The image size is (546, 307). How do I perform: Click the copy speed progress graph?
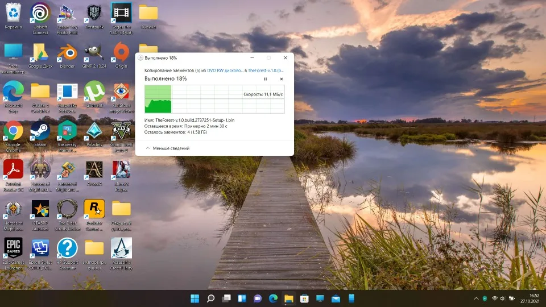214,99
